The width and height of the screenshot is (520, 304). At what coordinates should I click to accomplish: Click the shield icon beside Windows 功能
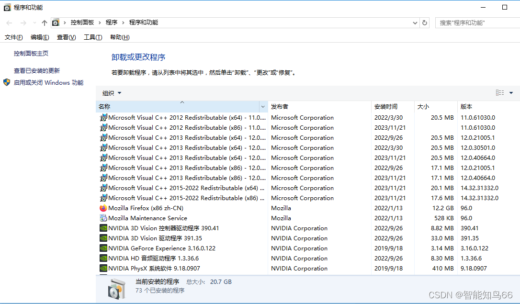click(x=7, y=82)
